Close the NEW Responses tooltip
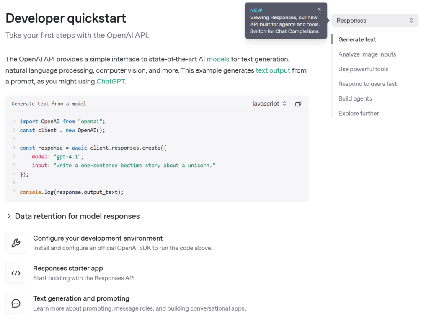The width and height of the screenshot is (429, 329). pyautogui.click(x=319, y=9)
